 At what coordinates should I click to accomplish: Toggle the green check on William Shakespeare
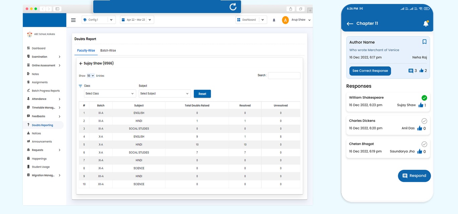[424, 98]
